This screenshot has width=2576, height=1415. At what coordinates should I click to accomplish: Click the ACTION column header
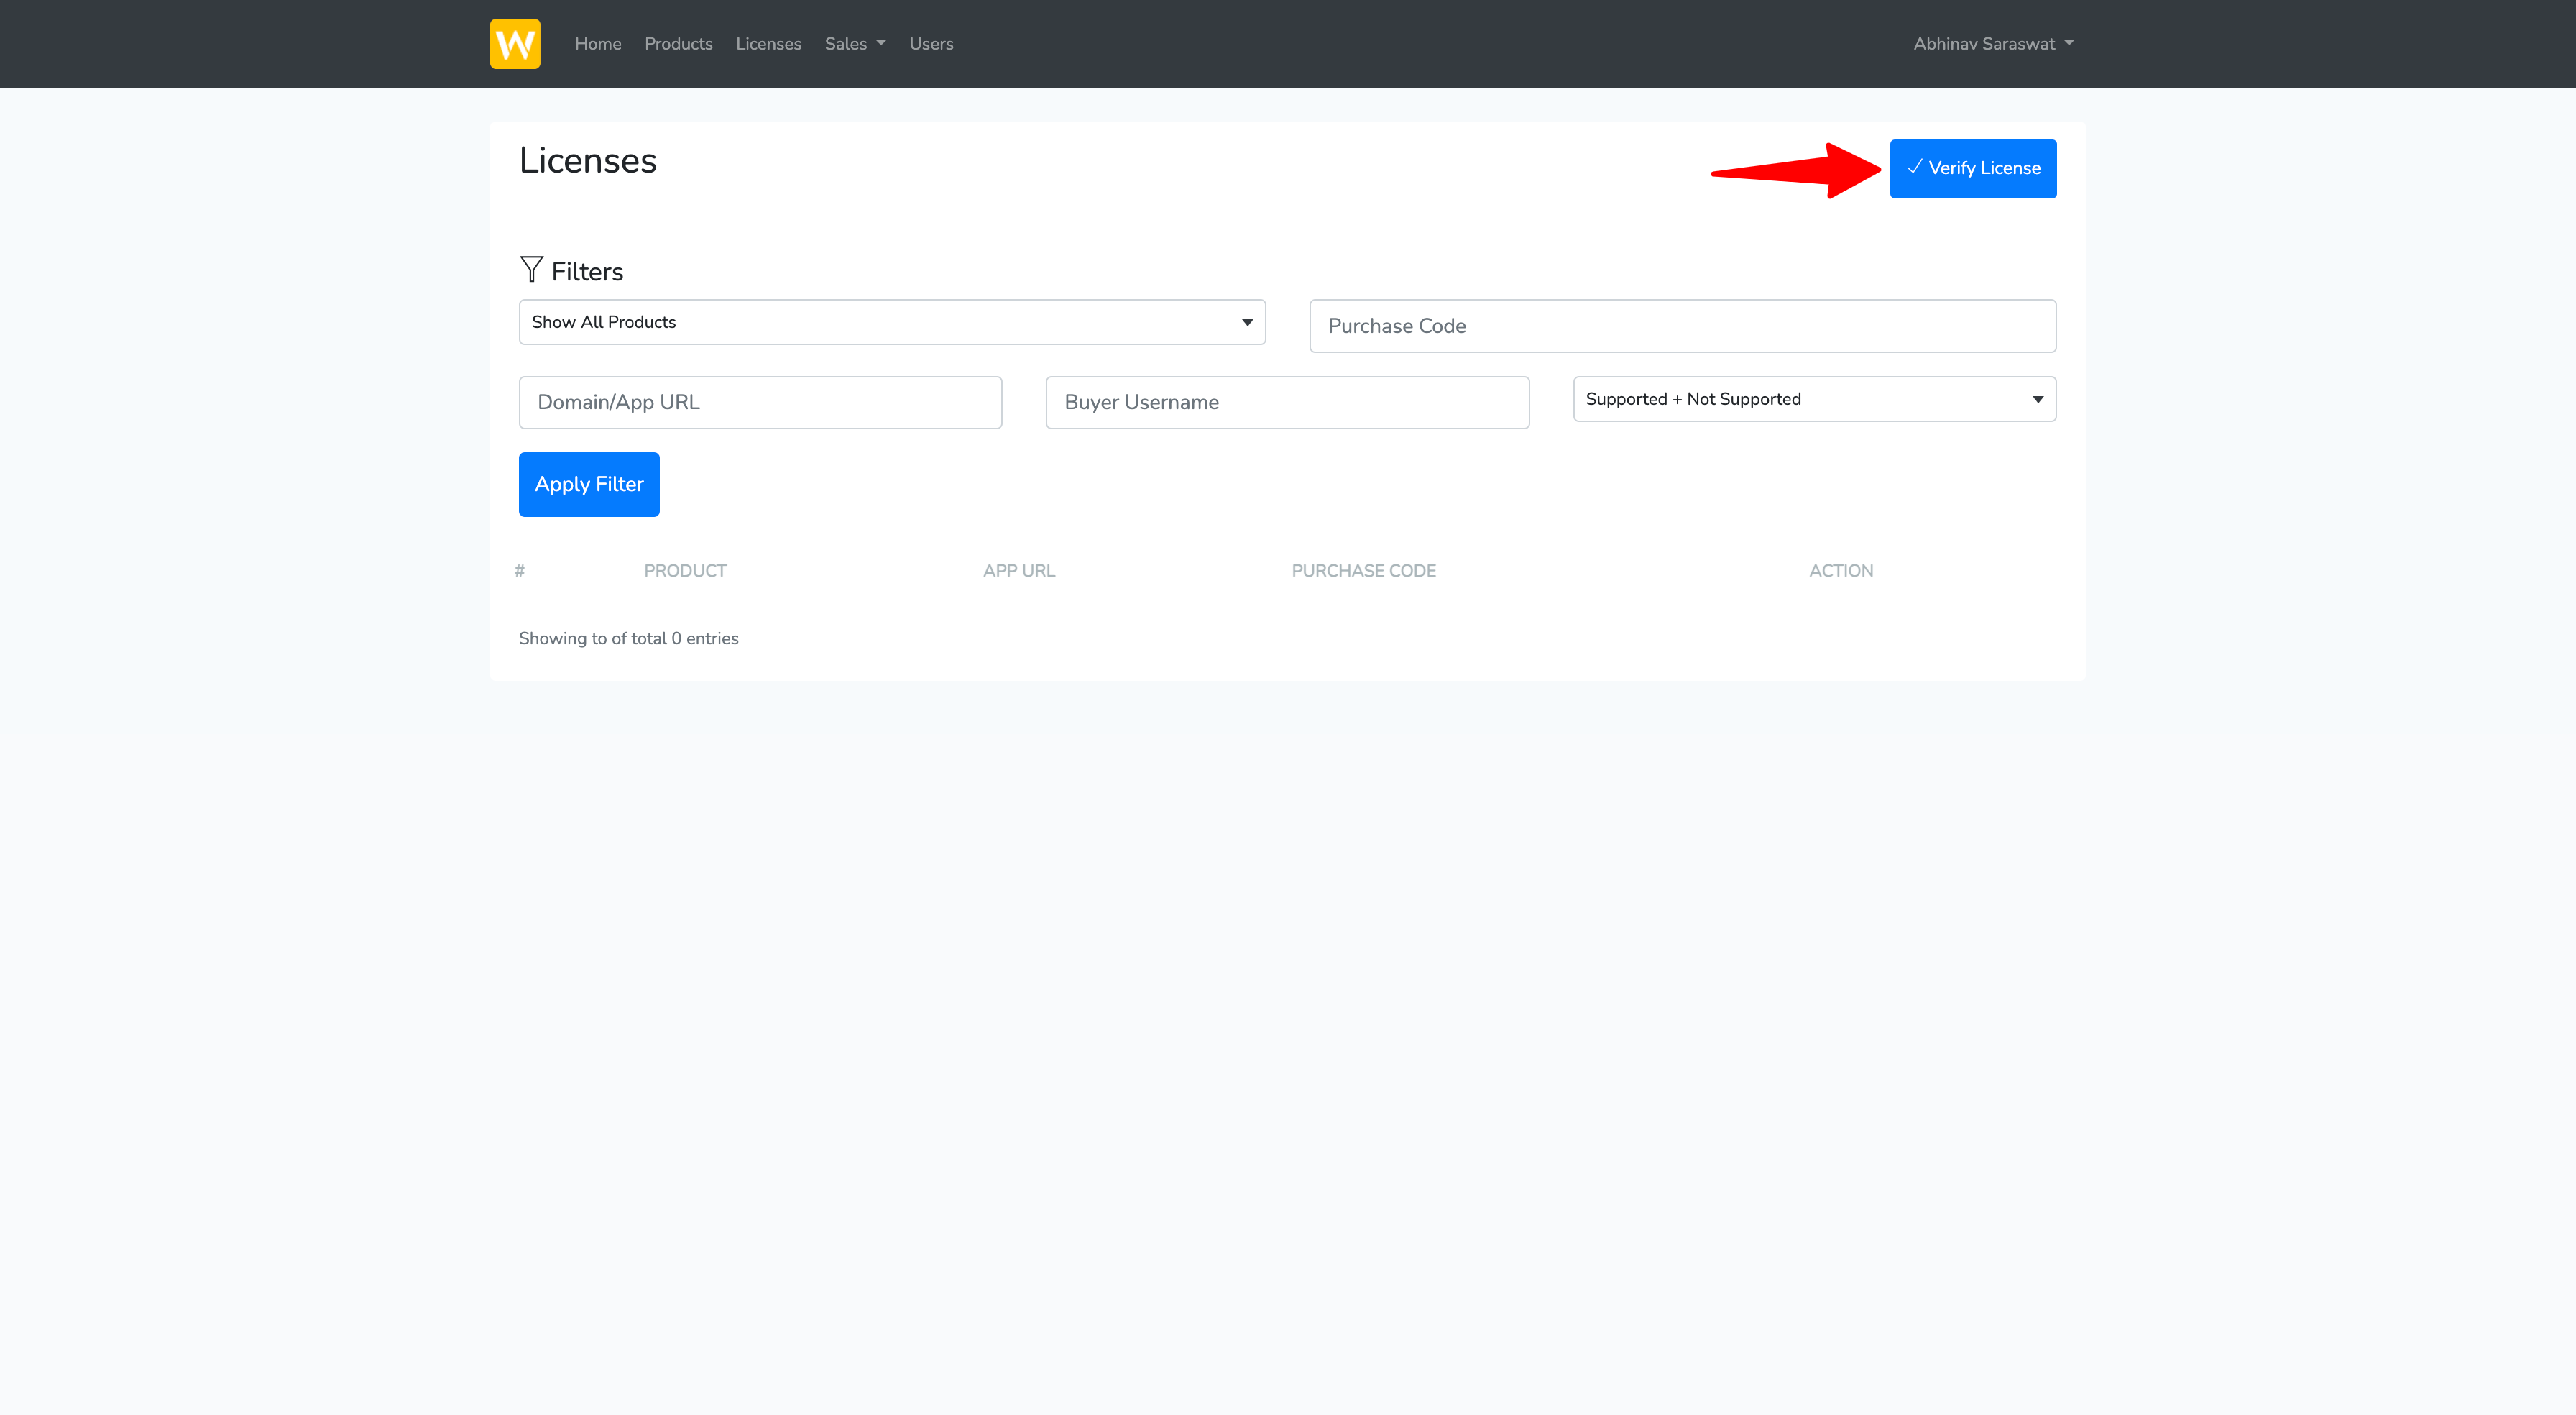click(1840, 570)
